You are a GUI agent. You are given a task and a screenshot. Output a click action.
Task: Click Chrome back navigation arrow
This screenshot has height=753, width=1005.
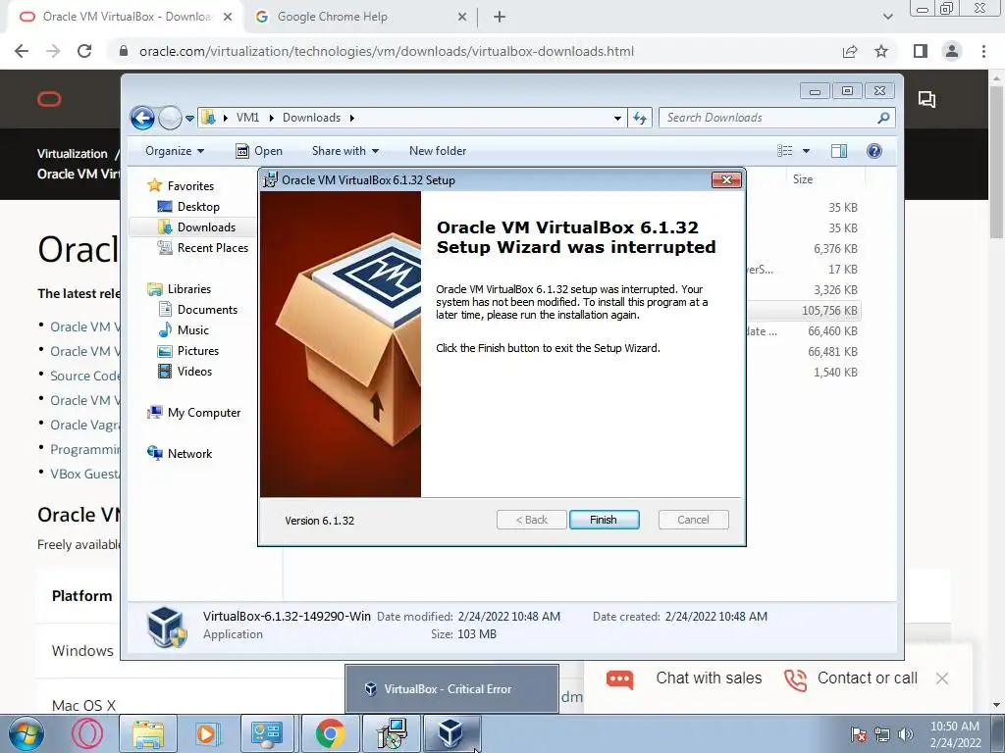[x=22, y=51]
